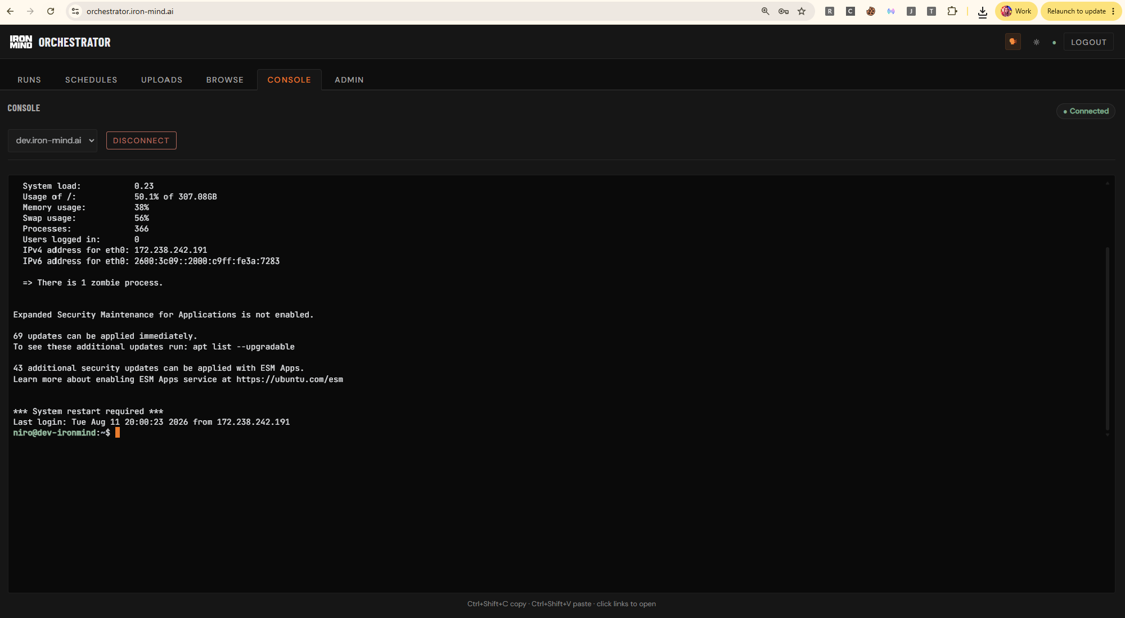Toggle the light/dark theme sun icon
The width and height of the screenshot is (1125, 618).
[x=1036, y=42]
